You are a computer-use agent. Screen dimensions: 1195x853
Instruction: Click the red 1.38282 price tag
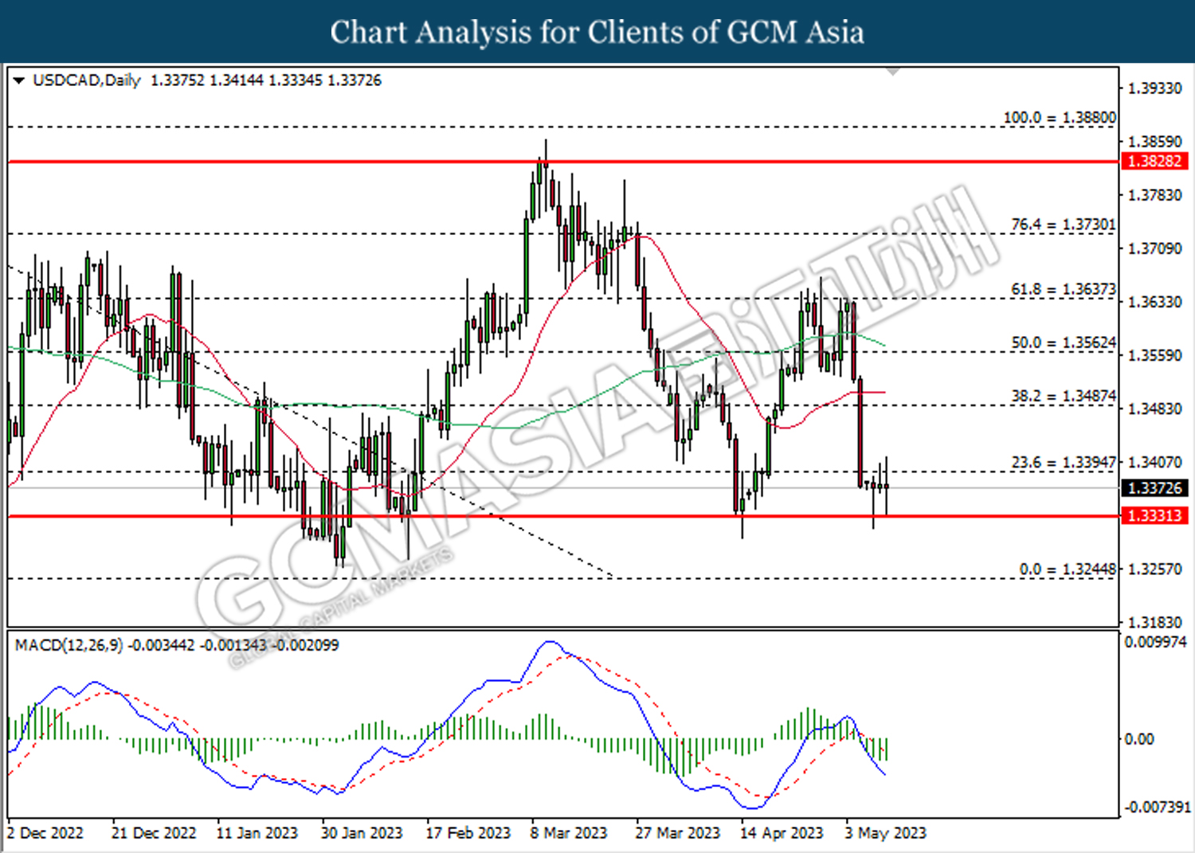tap(1154, 161)
